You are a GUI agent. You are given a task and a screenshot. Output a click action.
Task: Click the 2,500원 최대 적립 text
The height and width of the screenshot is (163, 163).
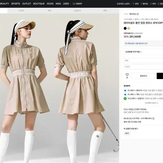coord(133,52)
